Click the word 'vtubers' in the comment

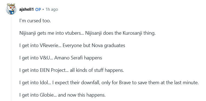(73, 33)
